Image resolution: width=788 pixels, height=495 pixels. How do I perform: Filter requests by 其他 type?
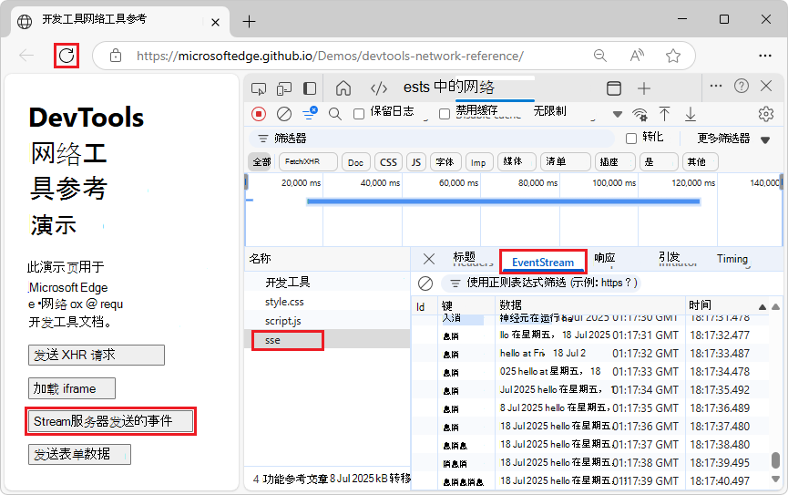(x=700, y=162)
